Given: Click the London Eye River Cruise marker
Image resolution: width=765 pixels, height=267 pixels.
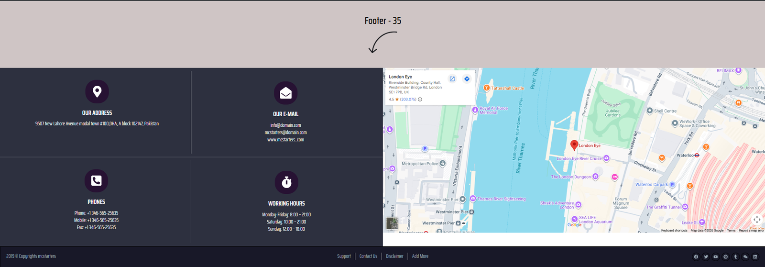Looking at the screenshot, I should (x=606, y=158).
